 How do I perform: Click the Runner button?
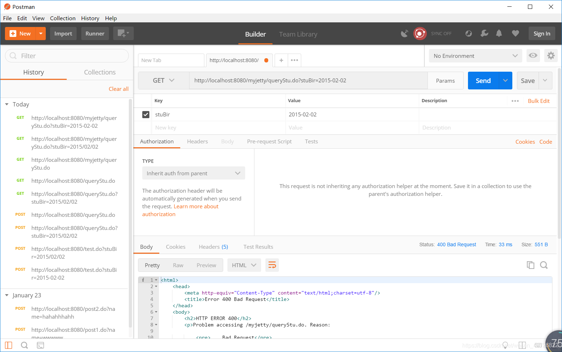pyautogui.click(x=95, y=33)
